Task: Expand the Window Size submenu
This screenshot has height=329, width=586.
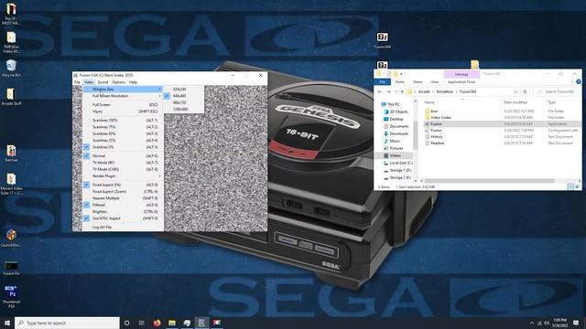Action: 123,90
